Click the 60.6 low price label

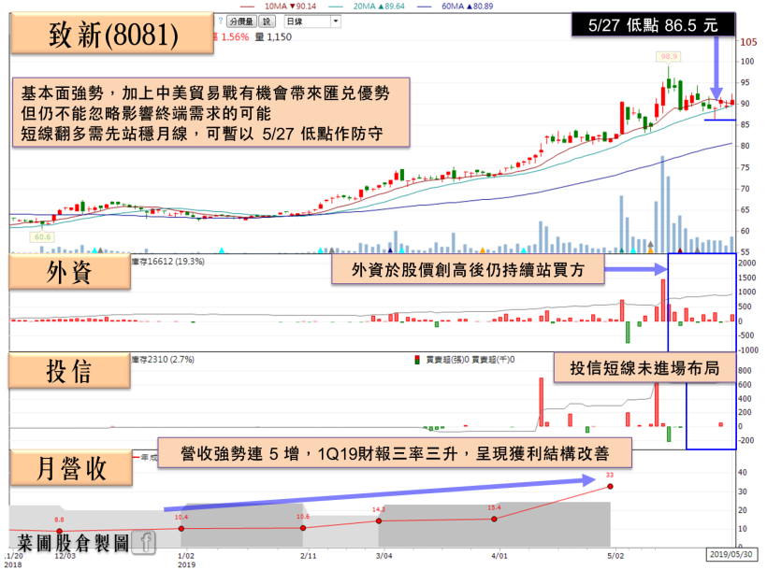point(42,237)
